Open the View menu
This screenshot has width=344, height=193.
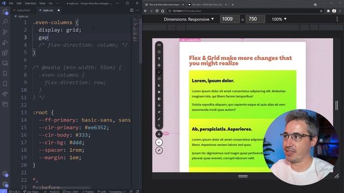(42, 4)
